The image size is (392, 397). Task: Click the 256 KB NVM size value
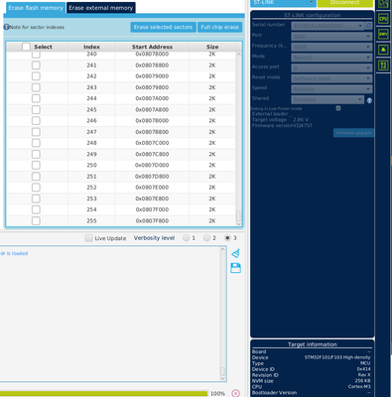[362, 381]
